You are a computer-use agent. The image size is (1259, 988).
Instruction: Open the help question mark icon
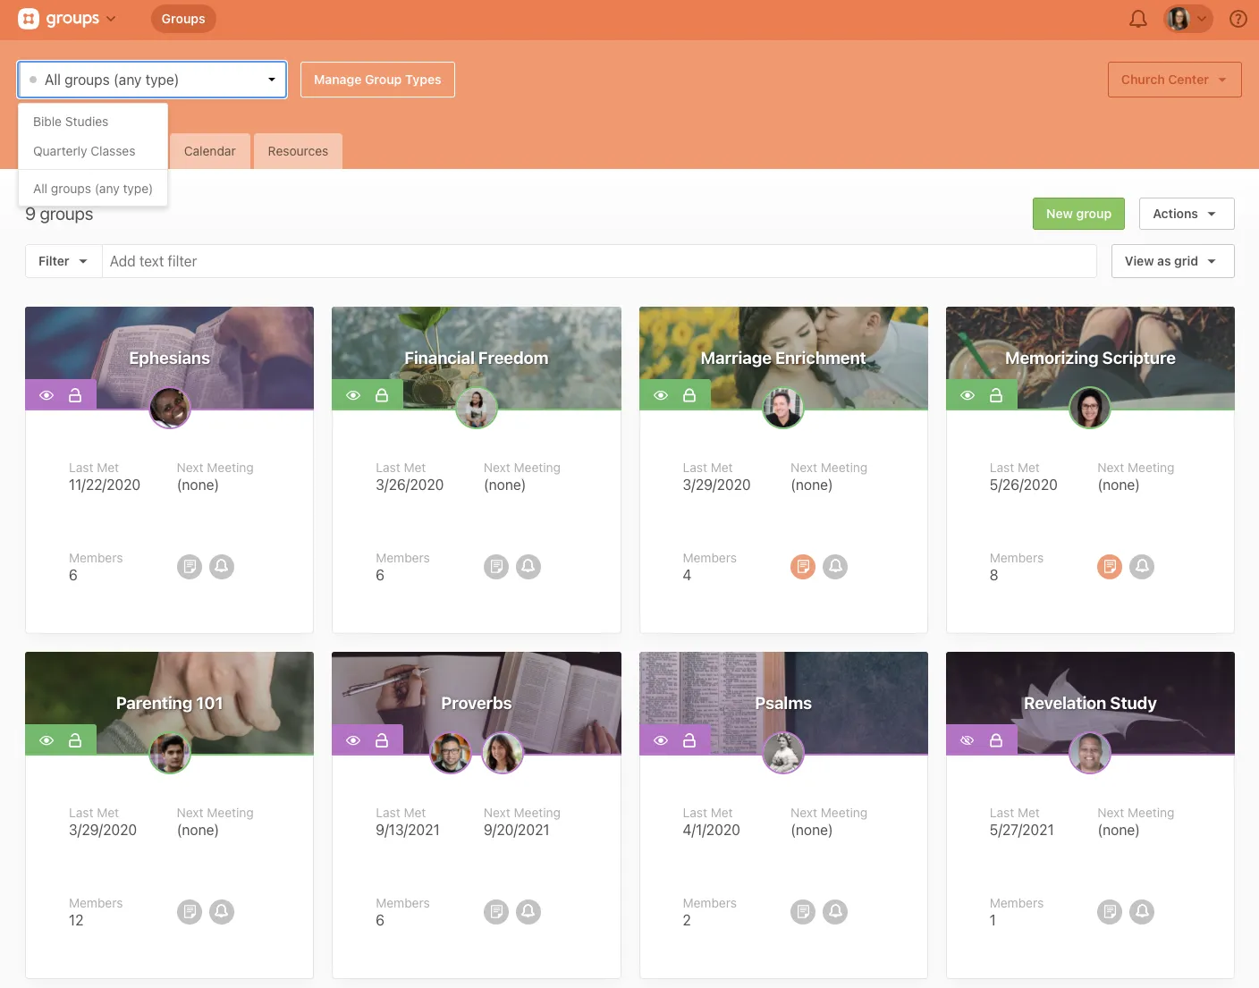[x=1238, y=19]
